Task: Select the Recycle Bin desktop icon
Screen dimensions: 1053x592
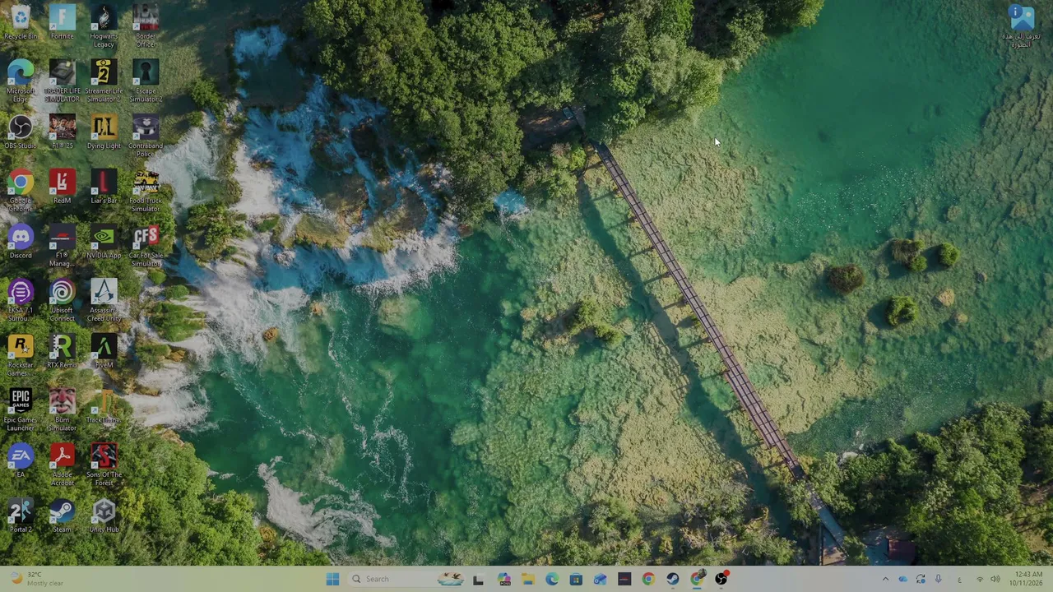Action: [21, 22]
